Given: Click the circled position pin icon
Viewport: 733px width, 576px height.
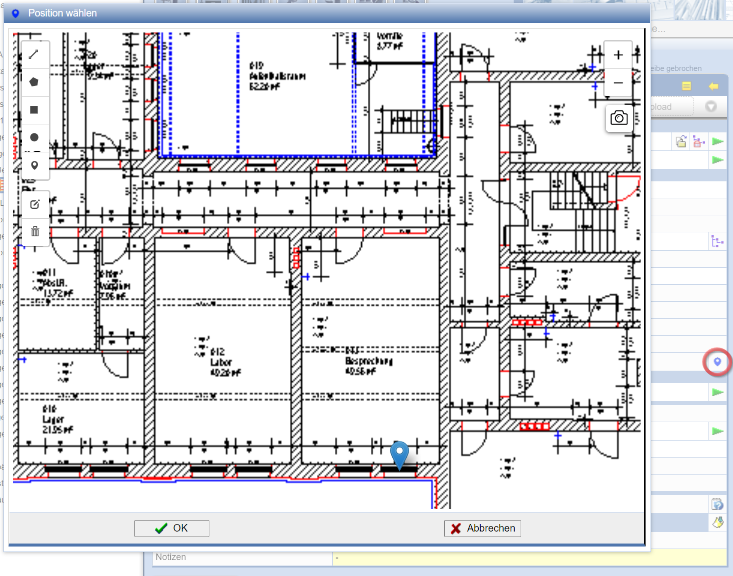Looking at the screenshot, I should pyautogui.click(x=717, y=362).
